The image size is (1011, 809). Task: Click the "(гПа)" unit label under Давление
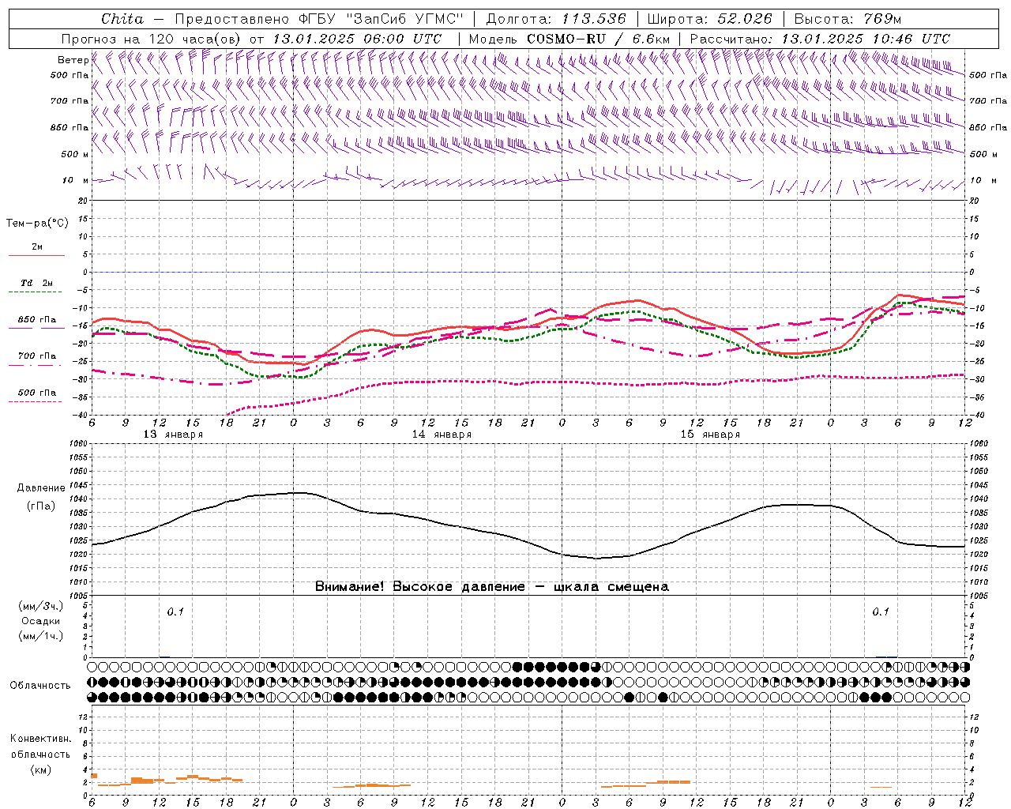[41, 506]
